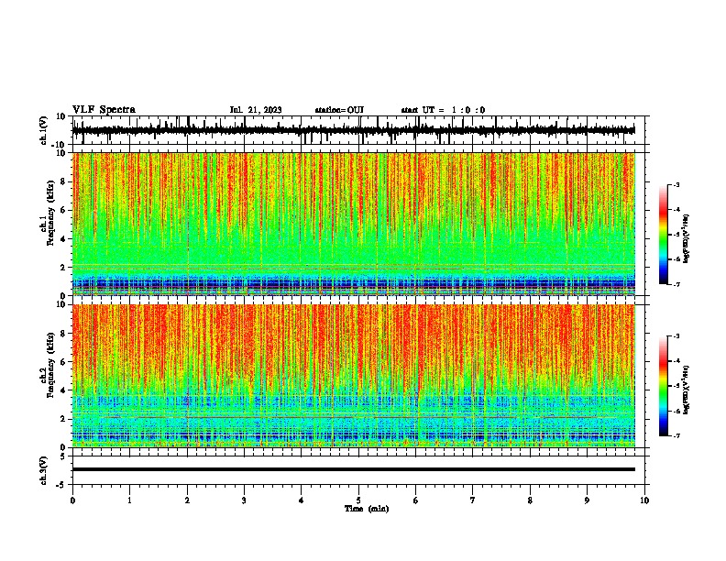Click the "Time (min)" x-axis label
The image size is (726, 561).
point(367,509)
